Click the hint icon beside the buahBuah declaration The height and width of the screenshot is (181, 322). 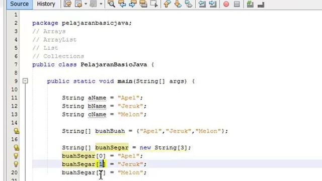17,131
